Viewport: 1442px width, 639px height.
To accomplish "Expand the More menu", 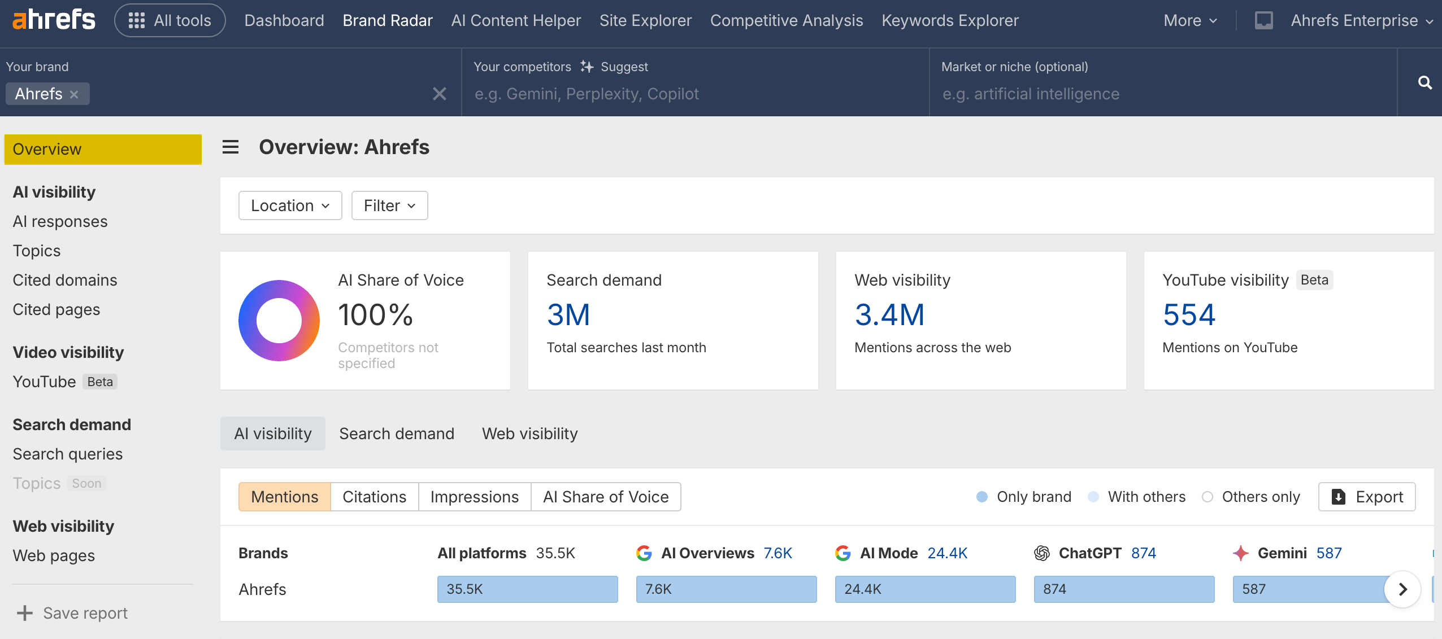I will pos(1190,21).
